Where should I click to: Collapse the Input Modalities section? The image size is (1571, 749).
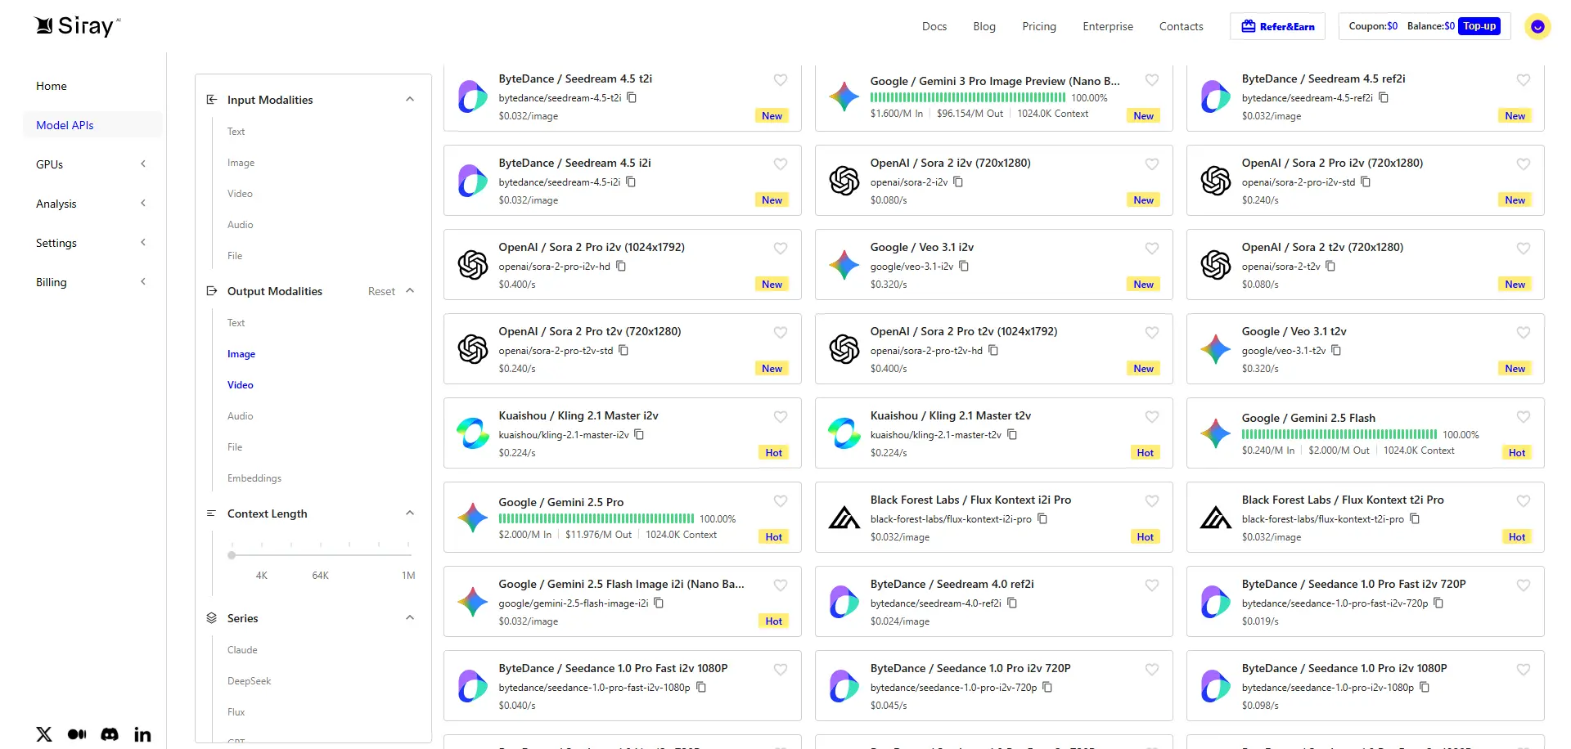[x=410, y=100]
